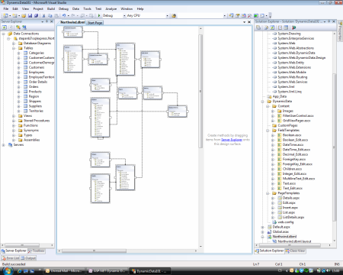343x275 pixels.
Task: Expand the Categories table node
Action: coord(19,53)
